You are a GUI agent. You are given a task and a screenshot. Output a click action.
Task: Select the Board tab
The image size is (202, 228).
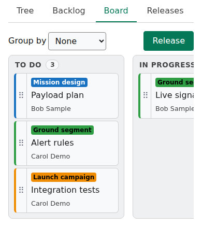(116, 11)
